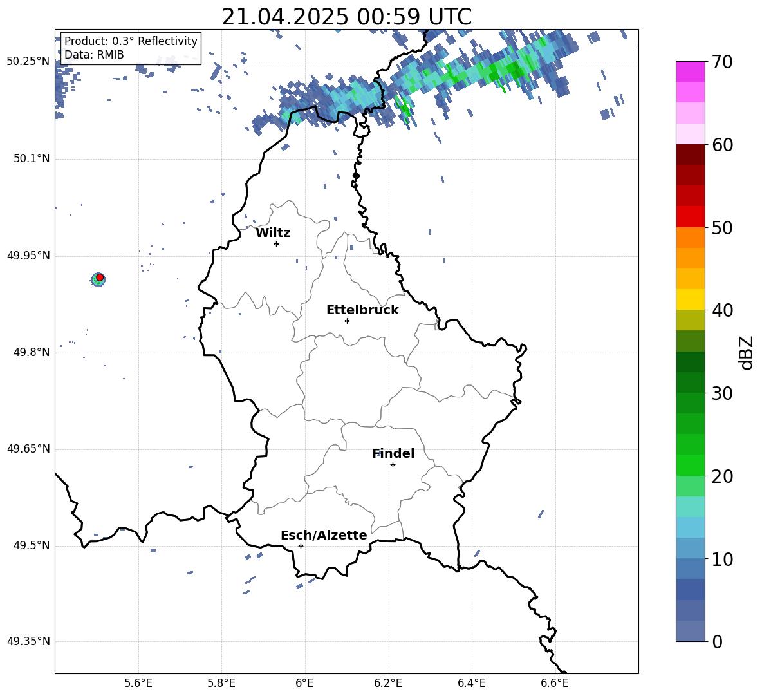The height and width of the screenshot is (696, 762).
Task: Click the dark maroon swatch just below 60
Action: 690,155
